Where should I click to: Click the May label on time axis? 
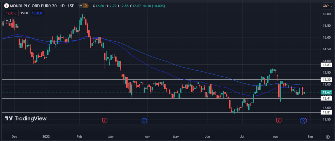[176, 137]
